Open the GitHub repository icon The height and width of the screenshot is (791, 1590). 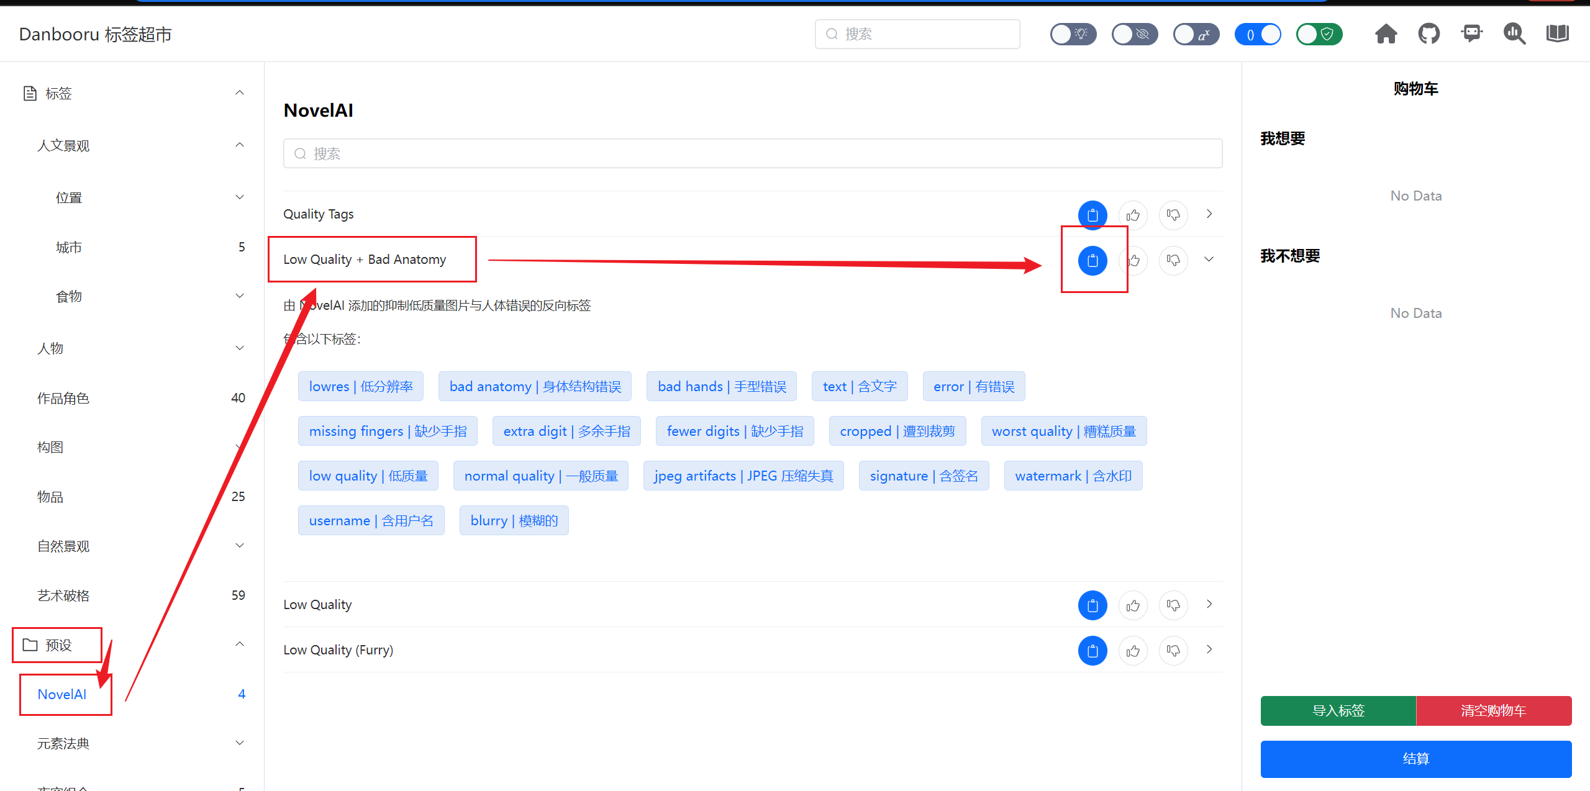click(1429, 34)
